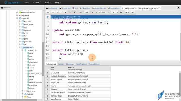This screenshot has height=101, width=181.
Task: Switch to the Dependents tab
Action: tap(114, 8)
